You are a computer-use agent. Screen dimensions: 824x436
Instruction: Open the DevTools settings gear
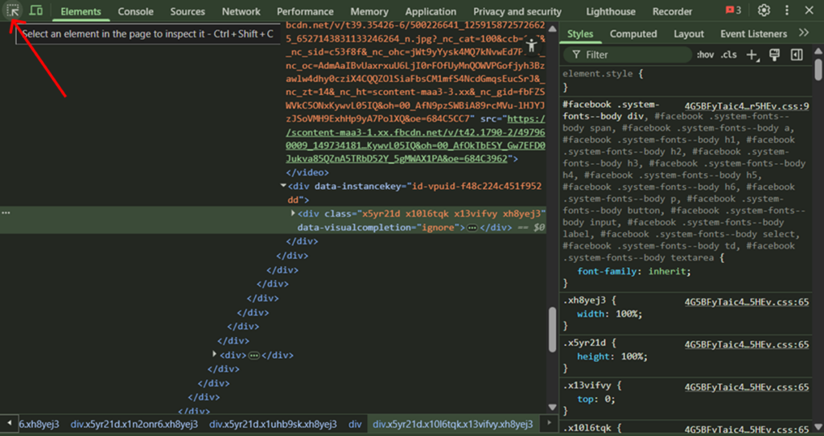click(x=764, y=10)
